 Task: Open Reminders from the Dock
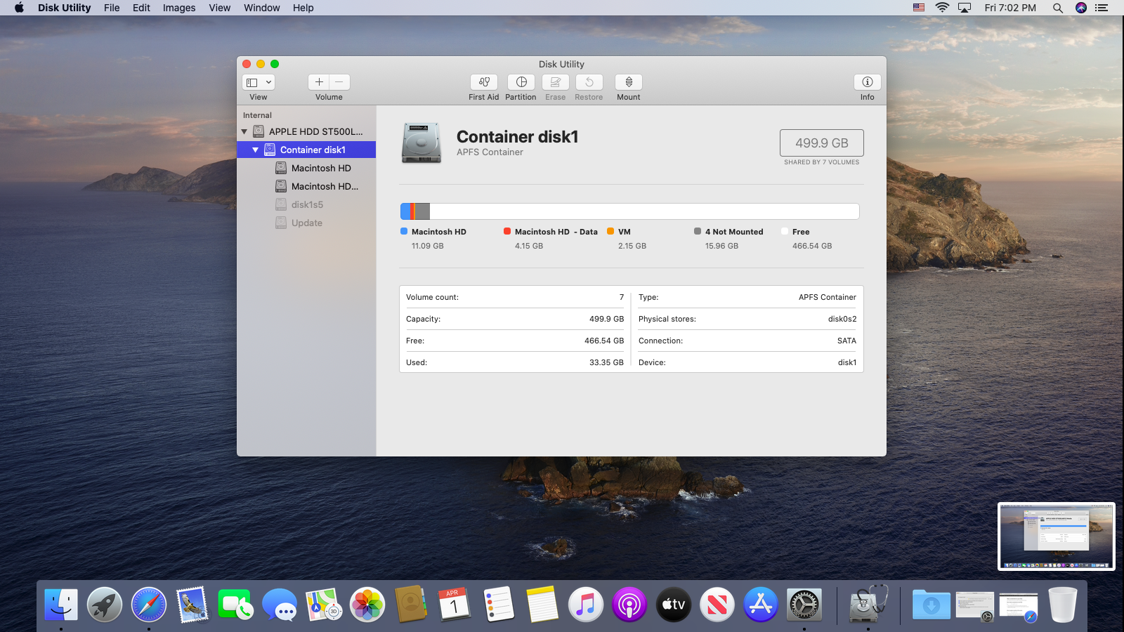[499, 604]
